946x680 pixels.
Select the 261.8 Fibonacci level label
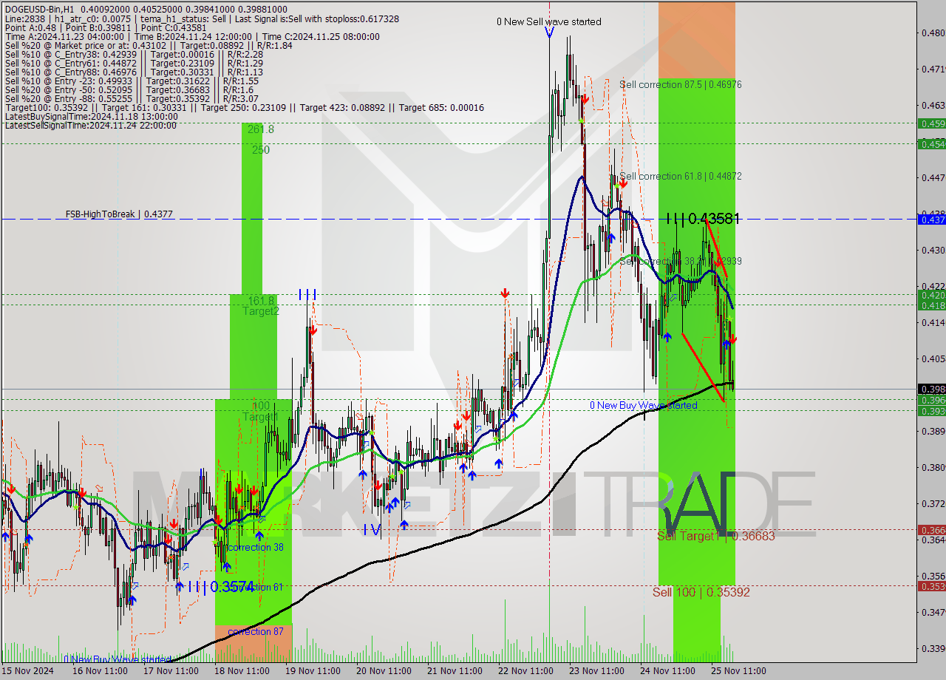click(261, 129)
